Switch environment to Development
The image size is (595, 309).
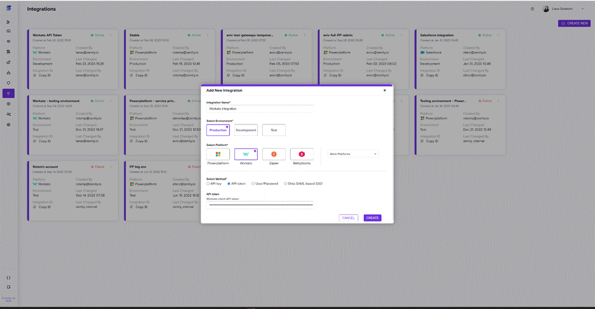coord(246,130)
